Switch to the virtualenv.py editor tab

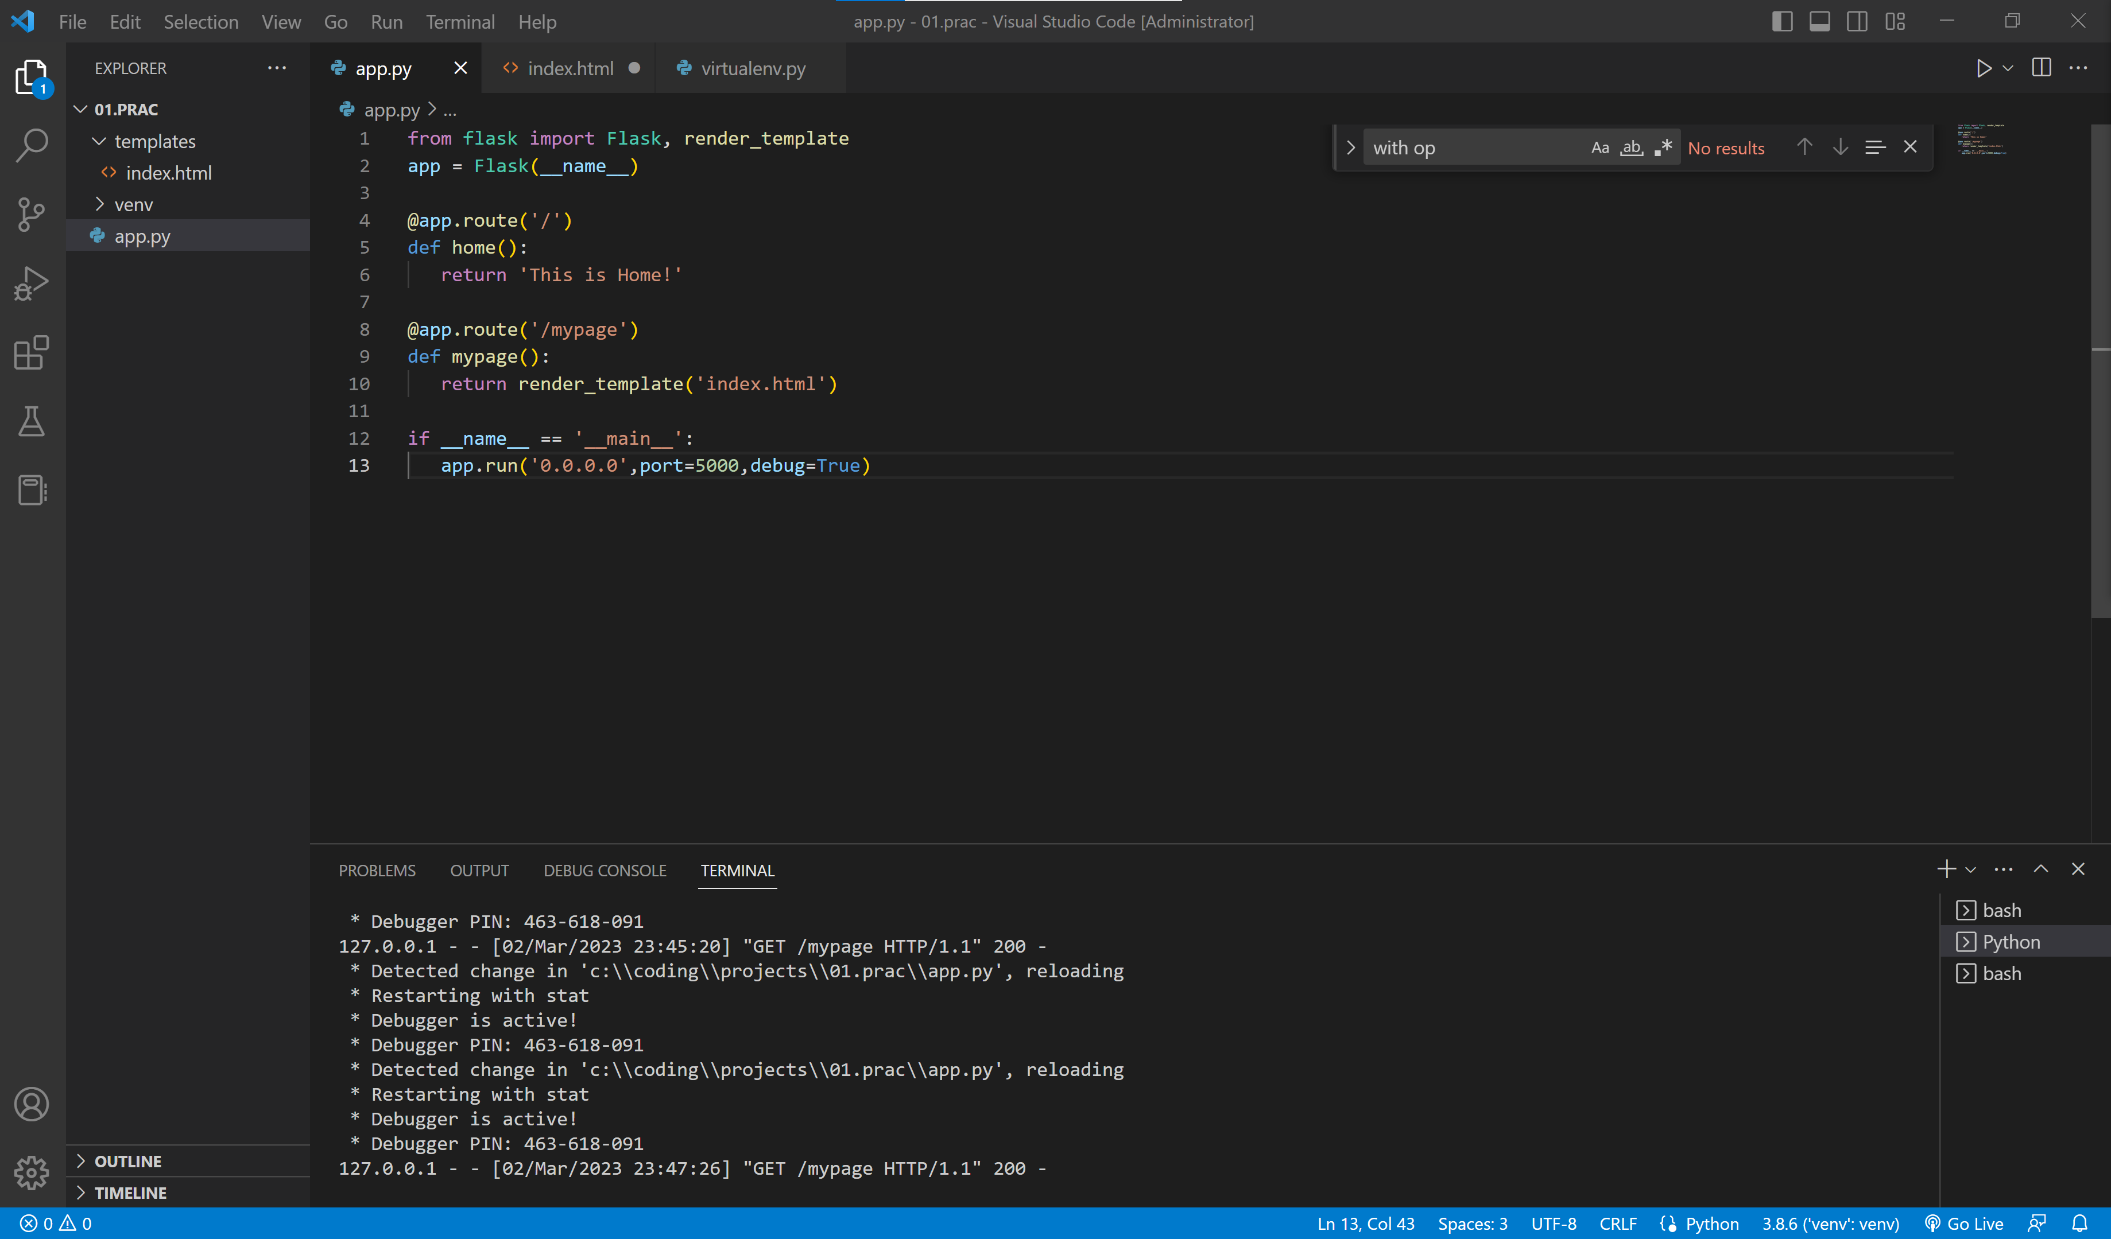[752, 68]
